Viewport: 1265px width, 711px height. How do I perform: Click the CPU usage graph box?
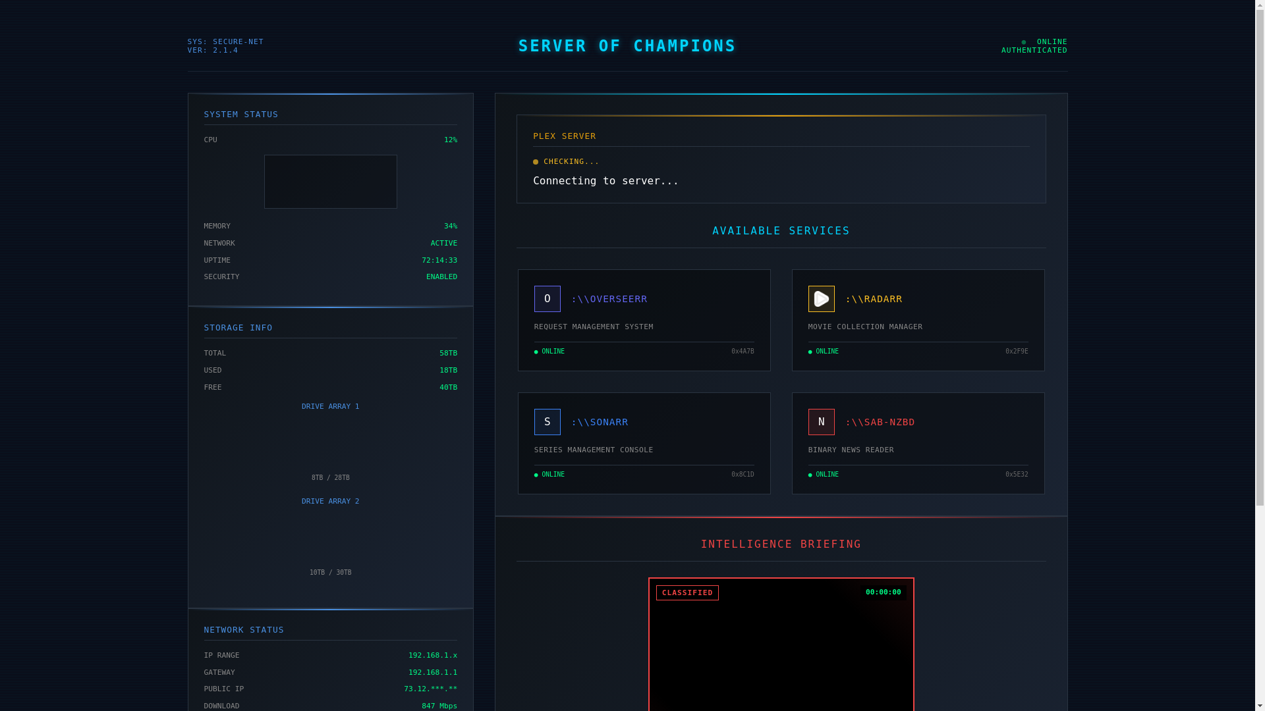[330, 182]
